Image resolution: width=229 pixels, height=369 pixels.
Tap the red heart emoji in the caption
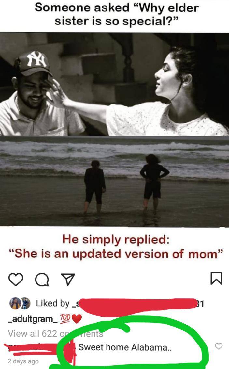click(x=77, y=319)
